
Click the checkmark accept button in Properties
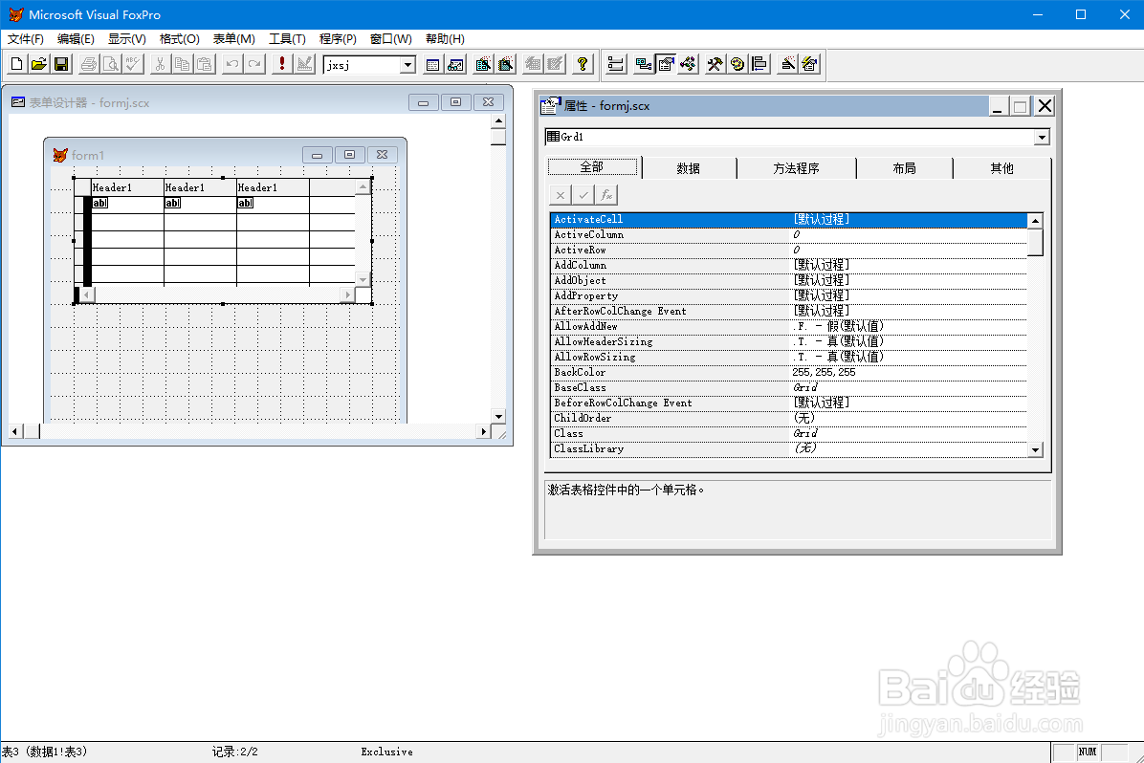coord(583,195)
